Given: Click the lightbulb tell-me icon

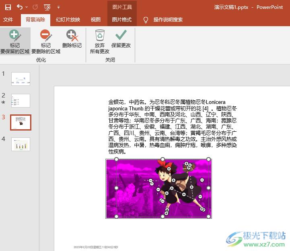Looking at the screenshot, I should tap(146, 20).
